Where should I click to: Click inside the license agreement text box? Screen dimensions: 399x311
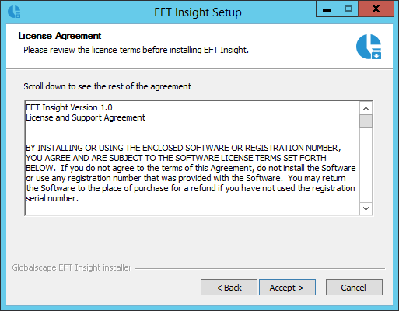192,158
